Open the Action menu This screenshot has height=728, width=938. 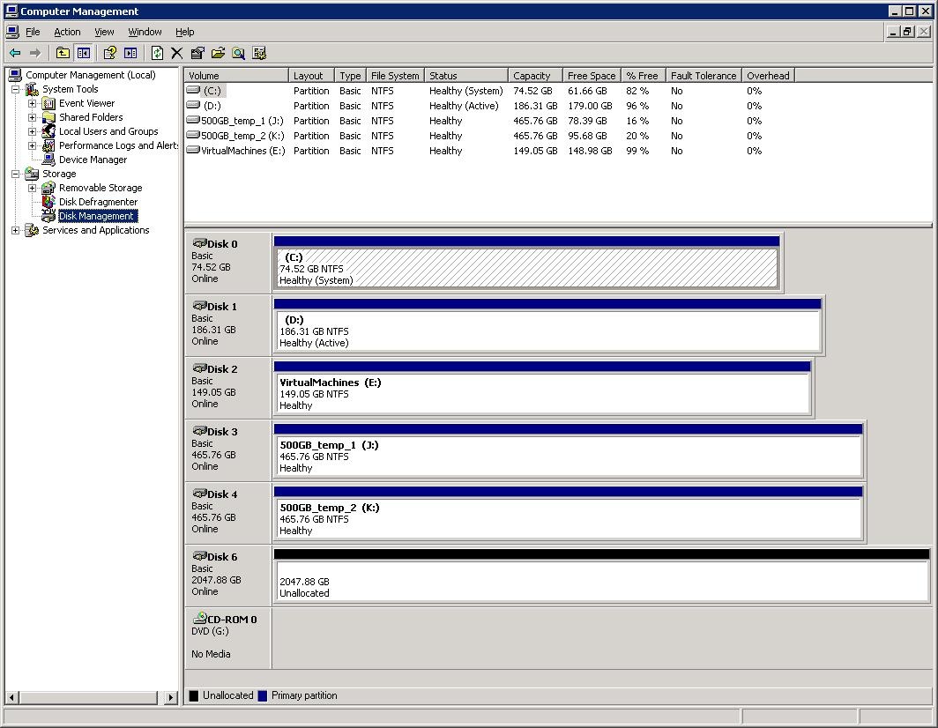(x=67, y=32)
